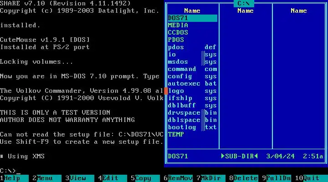Viewport: 328px width, 182px height.
Task: Click the middle Name column header
Action: click(246, 10)
